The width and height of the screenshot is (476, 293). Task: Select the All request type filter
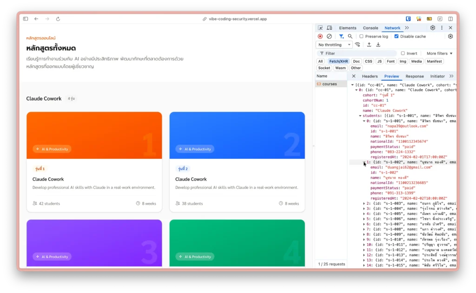coord(320,61)
